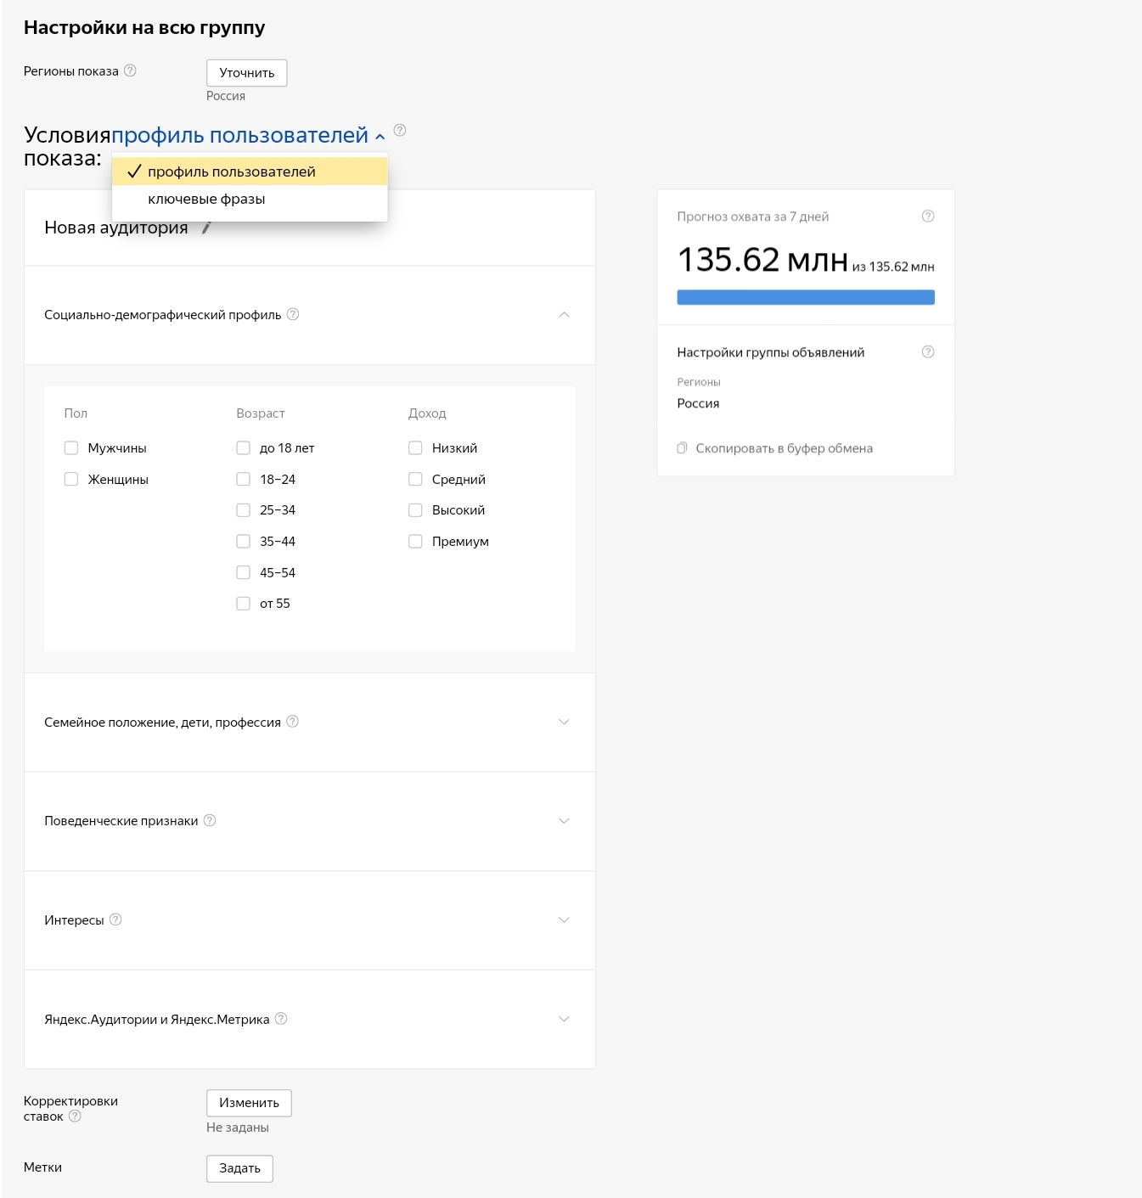Check the Низкий income checkbox
This screenshot has width=1142, height=1198.
tap(415, 447)
